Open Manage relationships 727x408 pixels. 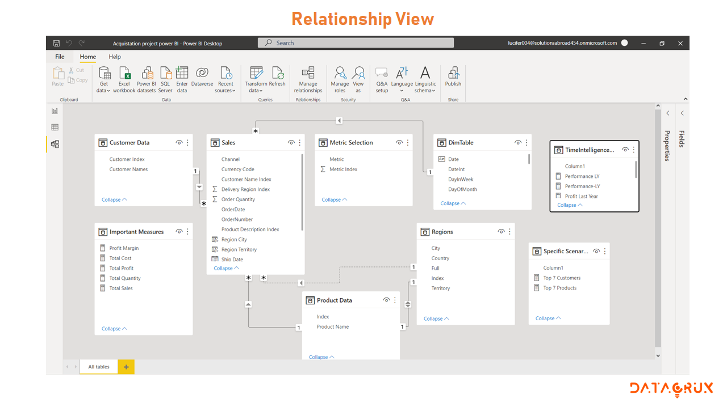[x=308, y=79]
